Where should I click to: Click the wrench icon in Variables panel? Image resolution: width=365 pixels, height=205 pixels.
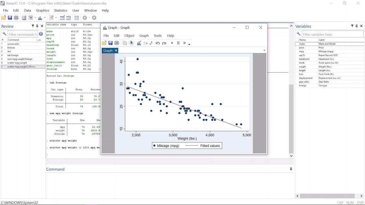pyautogui.click(x=298, y=34)
